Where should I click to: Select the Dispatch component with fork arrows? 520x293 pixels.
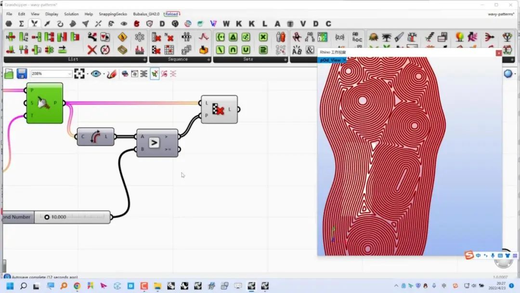(92, 37)
